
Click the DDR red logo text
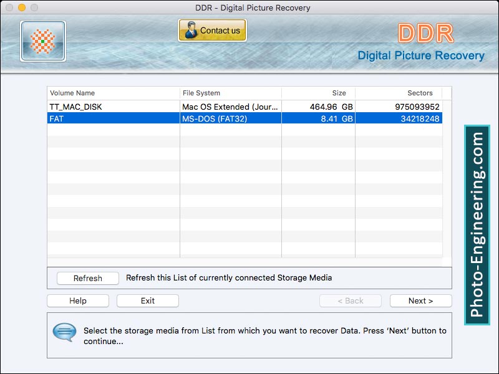coord(429,31)
